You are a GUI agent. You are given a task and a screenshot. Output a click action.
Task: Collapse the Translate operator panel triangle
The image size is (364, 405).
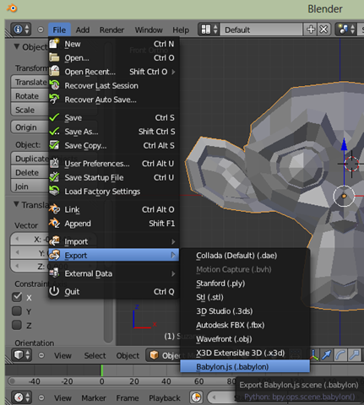pyautogui.click(x=17, y=204)
